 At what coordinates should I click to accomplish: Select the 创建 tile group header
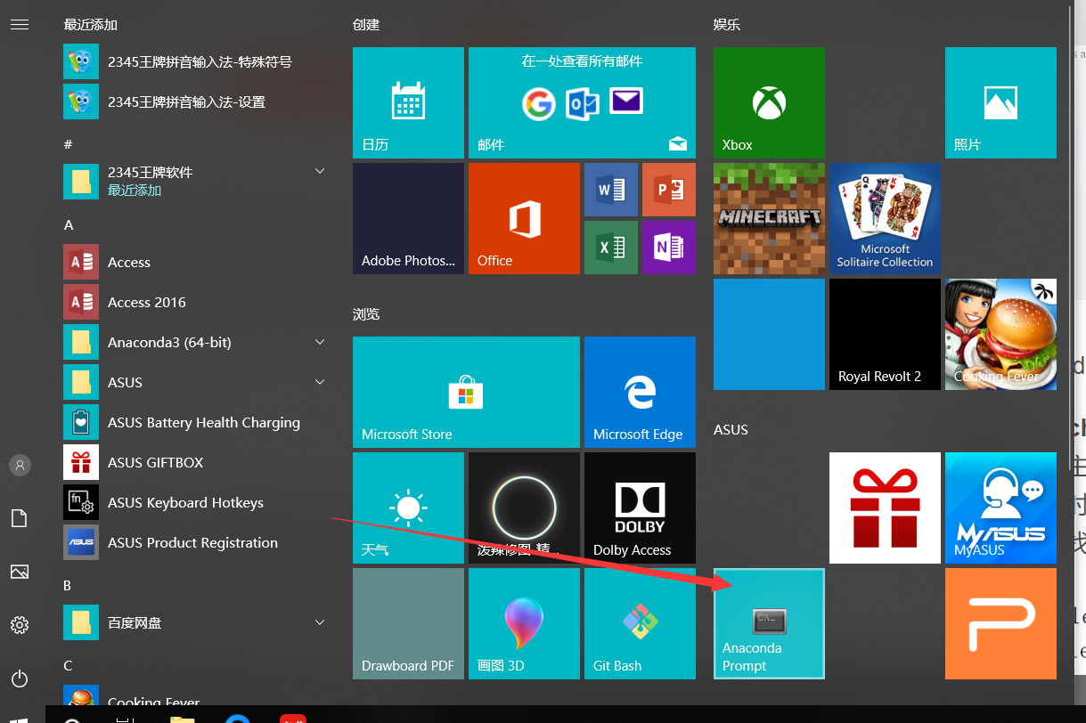366,25
